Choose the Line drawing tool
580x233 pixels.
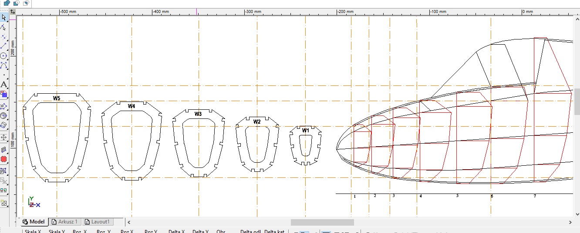click(x=4, y=46)
